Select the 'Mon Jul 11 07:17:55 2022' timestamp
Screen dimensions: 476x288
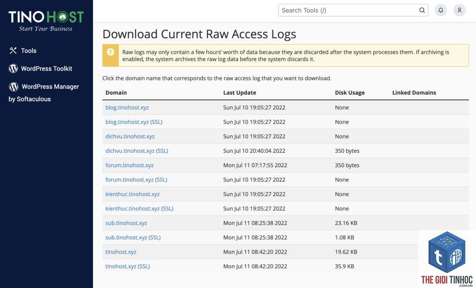[255, 165]
